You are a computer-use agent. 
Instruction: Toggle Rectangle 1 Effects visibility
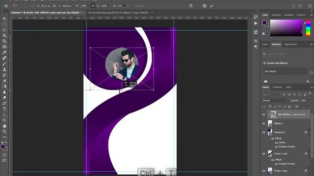click(x=273, y=138)
